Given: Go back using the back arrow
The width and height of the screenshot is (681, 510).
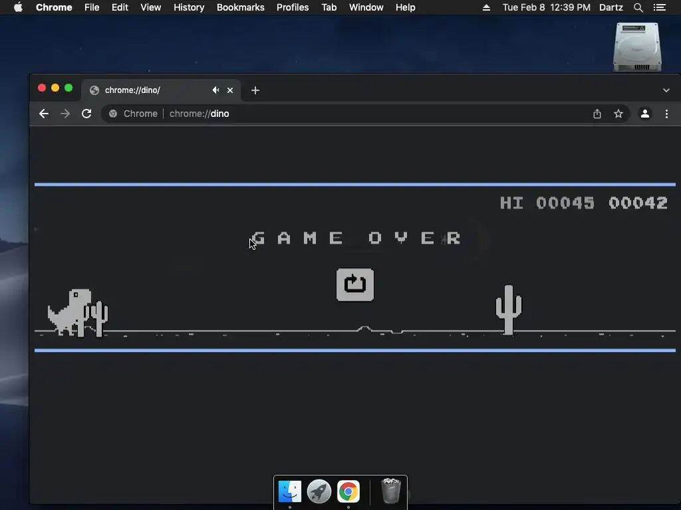Looking at the screenshot, I should pyautogui.click(x=43, y=114).
